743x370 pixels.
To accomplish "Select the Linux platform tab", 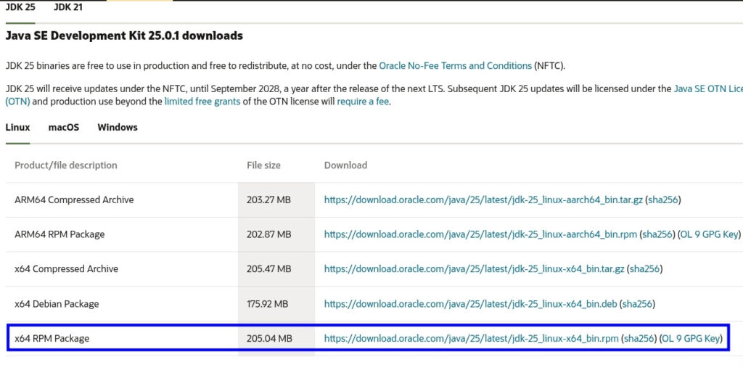I will coord(17,127).
